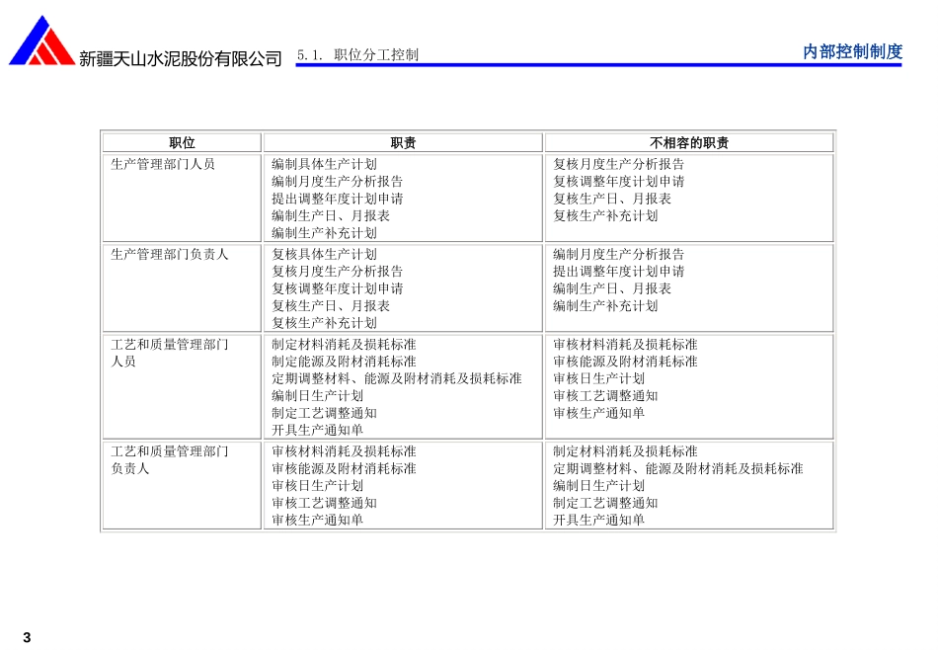
Task: Select 制定工艺调整通知 in 工艺和质量管理部门人员 duties
Action: [x=324, y=413]
